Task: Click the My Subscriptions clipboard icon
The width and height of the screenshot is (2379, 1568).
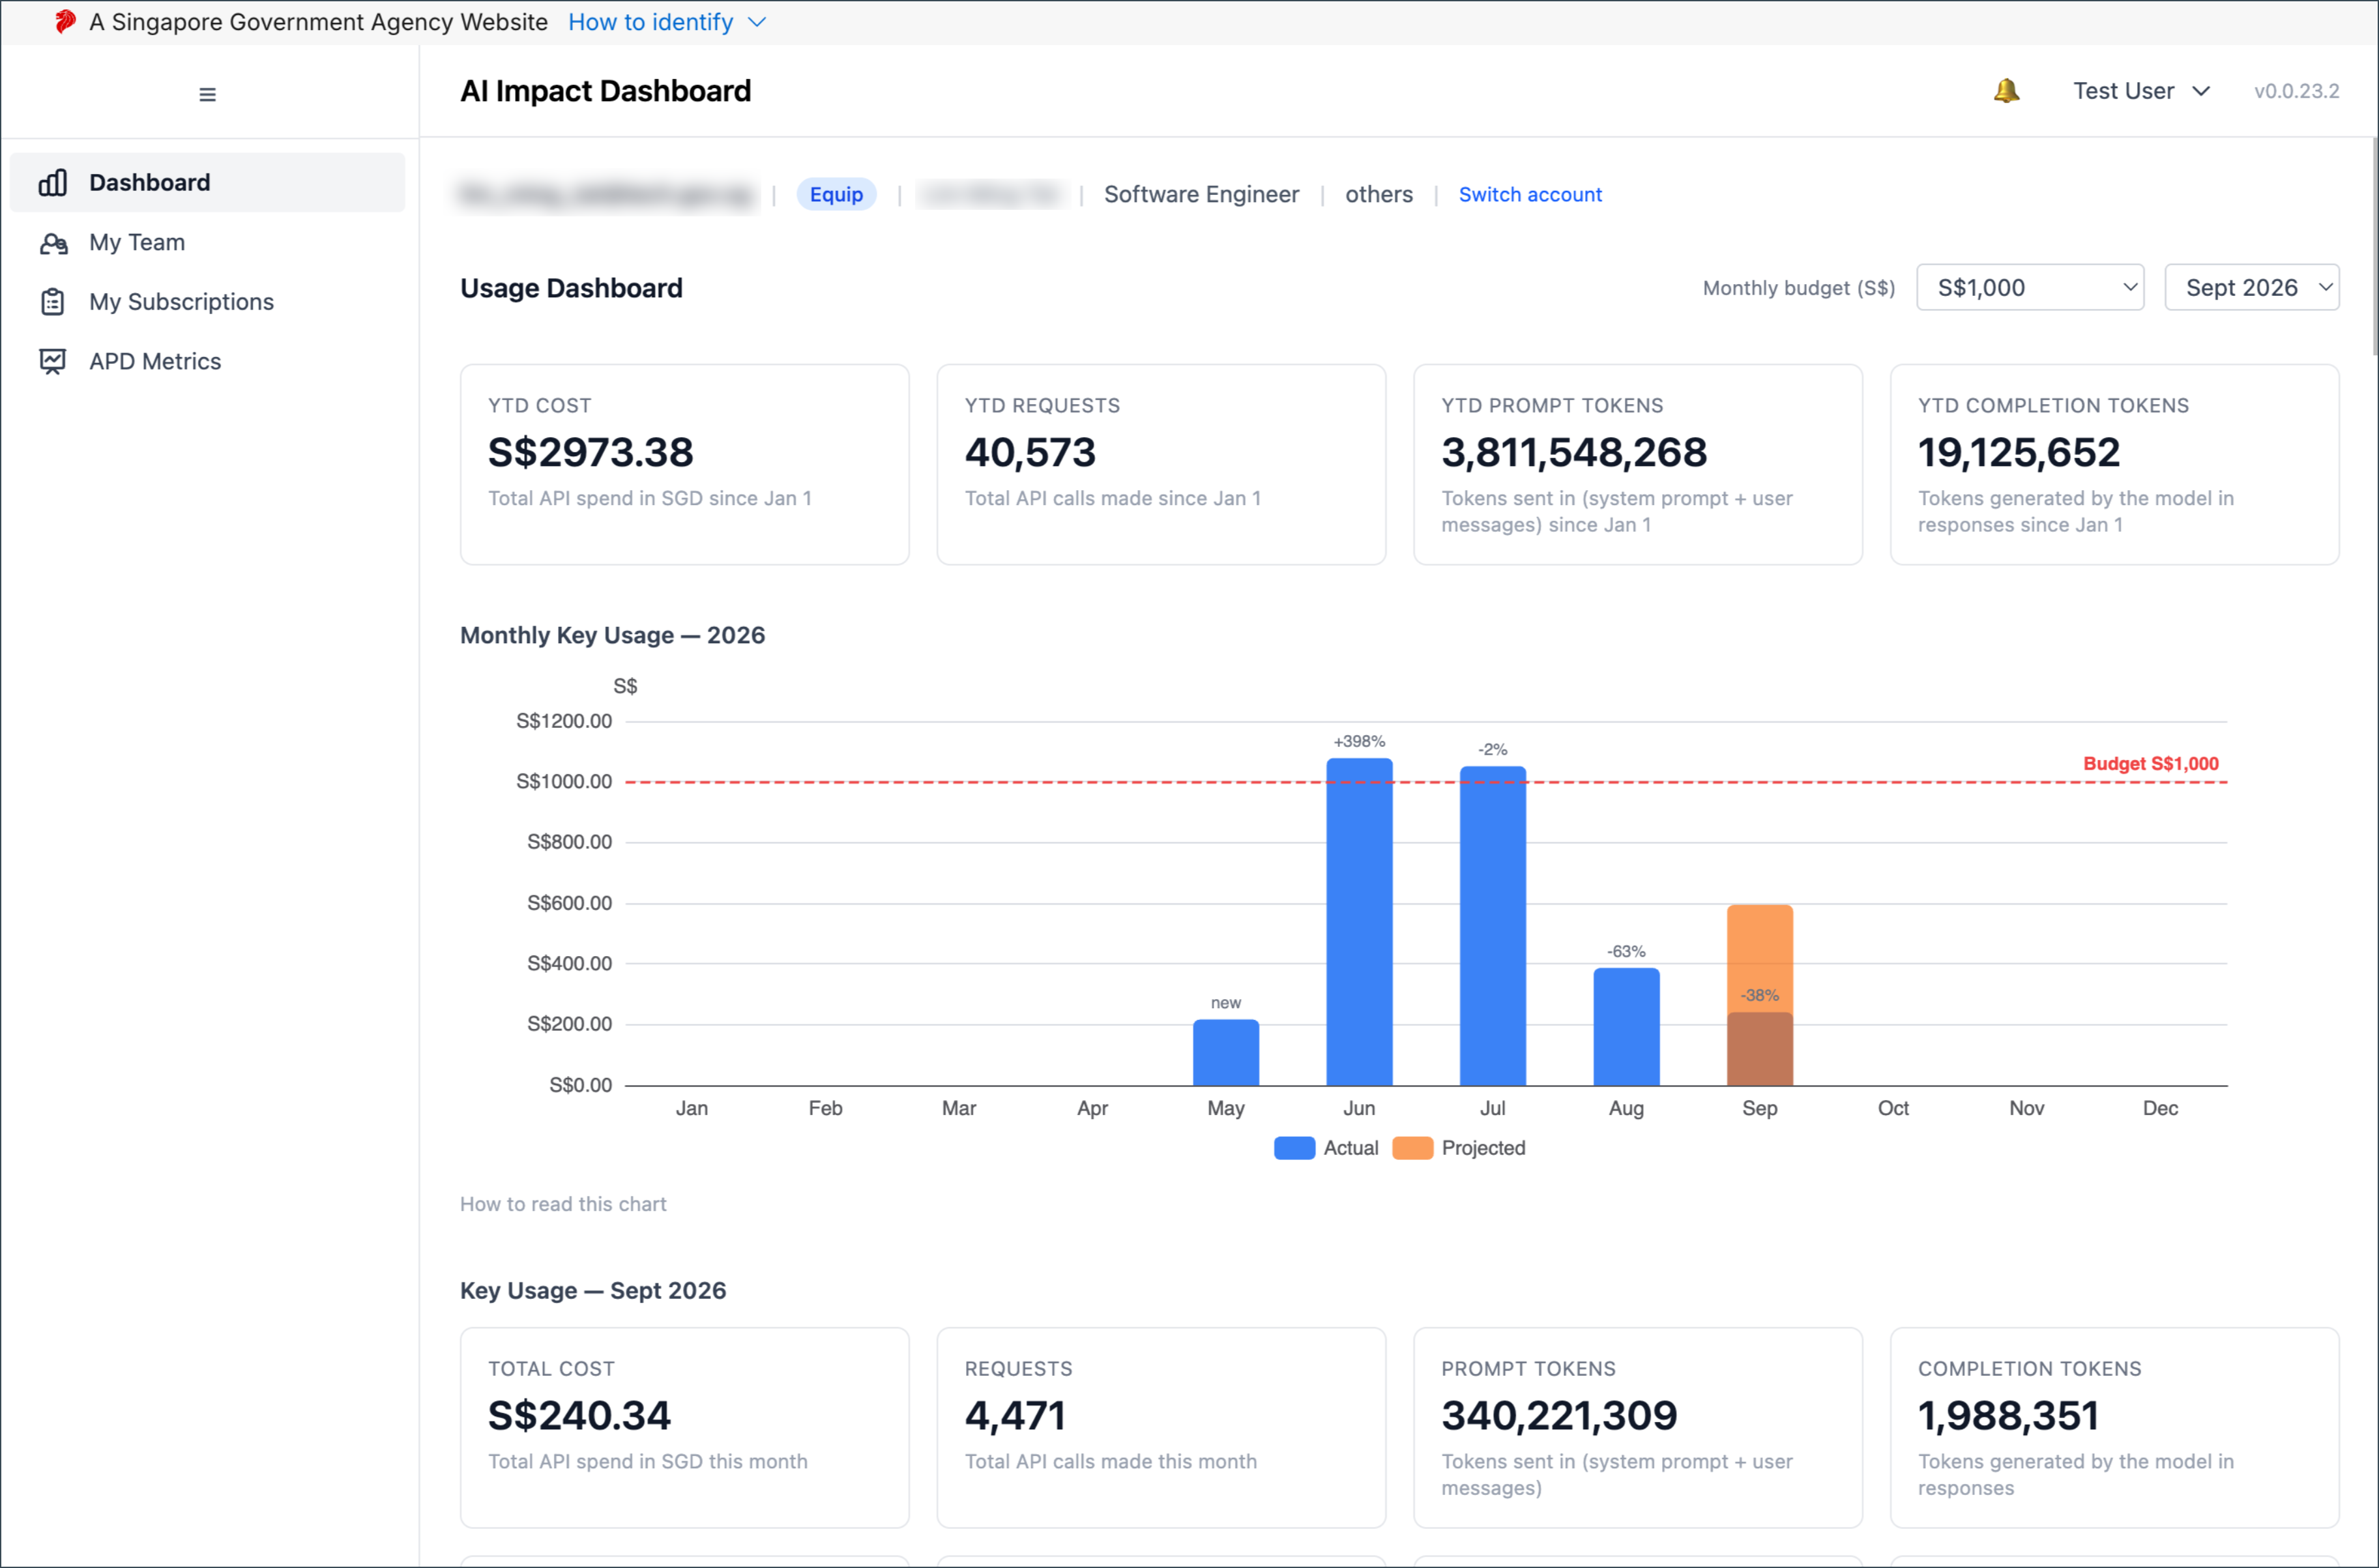Action: [x=53, y=302]
